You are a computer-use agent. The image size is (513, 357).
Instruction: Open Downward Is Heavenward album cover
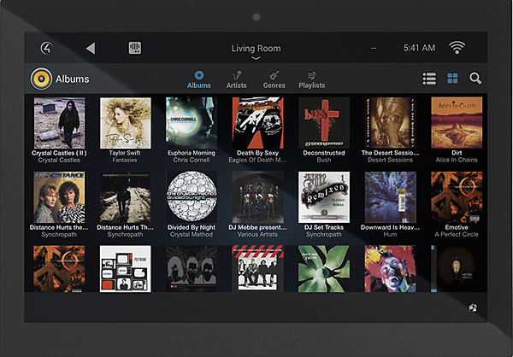pyautogui.click(x=391, y=197)
